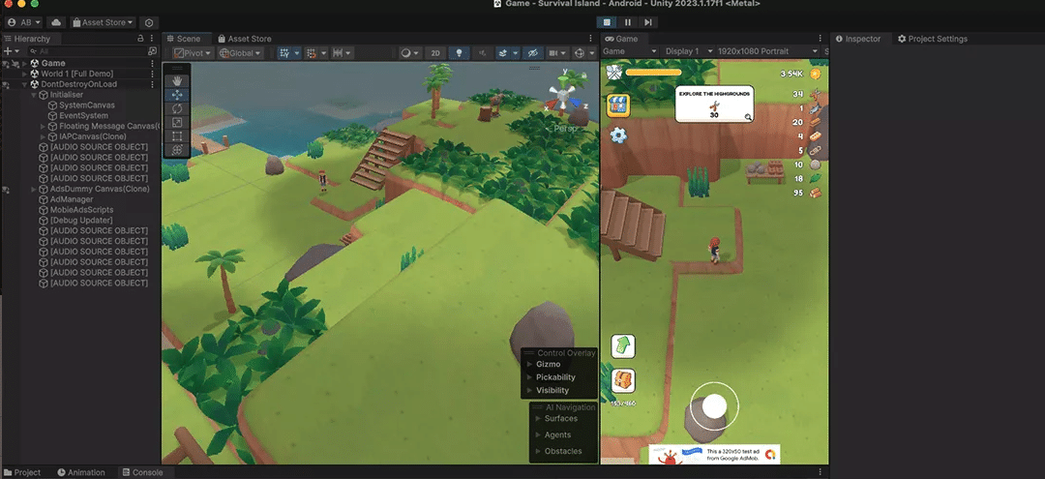This screenshot has height=479, width=1045.
Task: Collapse the Initialiser object in Hierarchy
Action: coord(34,95)
